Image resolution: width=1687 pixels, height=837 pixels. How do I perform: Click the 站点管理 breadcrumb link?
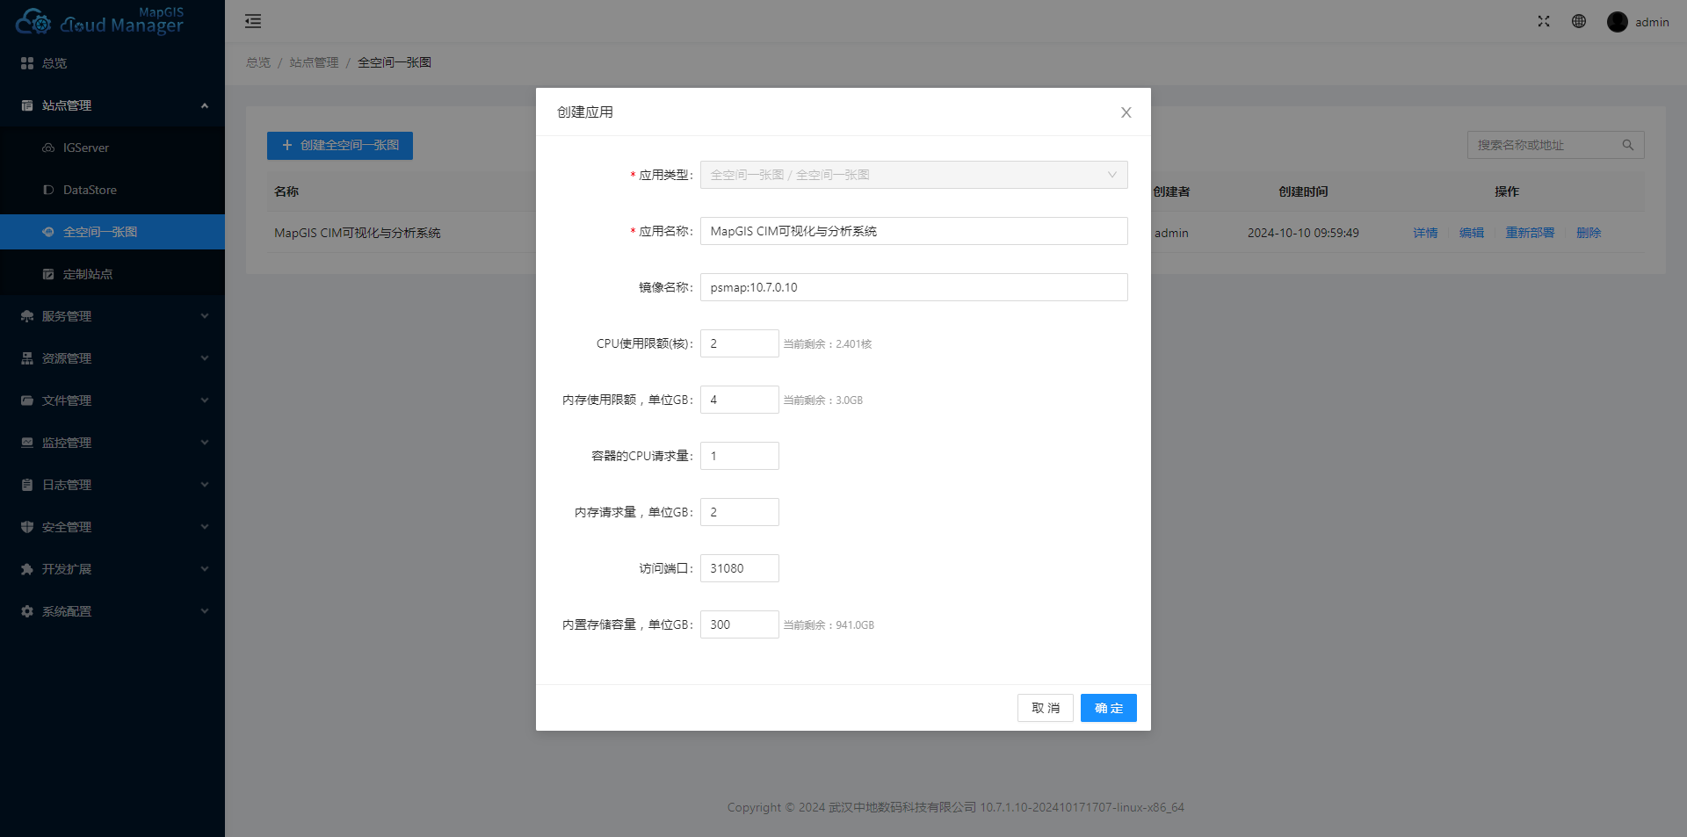pyautogui.click(x=314, y=62)
